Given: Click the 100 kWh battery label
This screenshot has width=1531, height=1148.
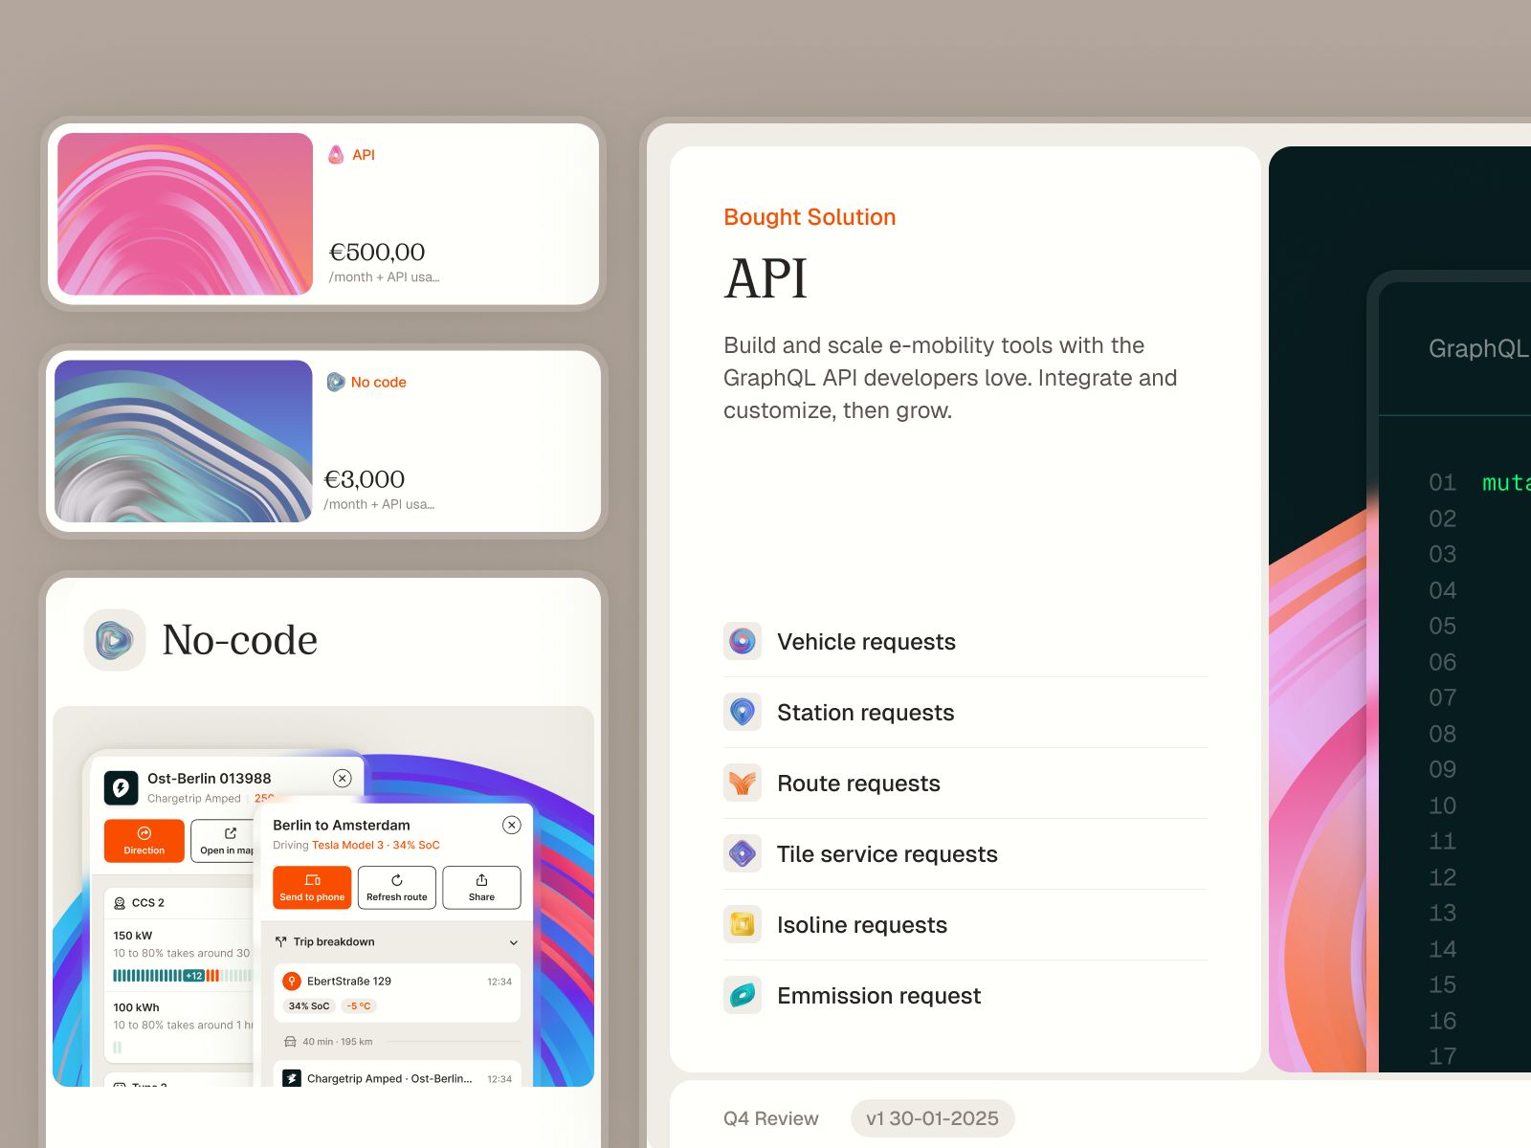Looking at the screenshot, I should tap(137, 1007).
